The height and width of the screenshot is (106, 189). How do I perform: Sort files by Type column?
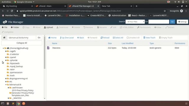[151, 43]
